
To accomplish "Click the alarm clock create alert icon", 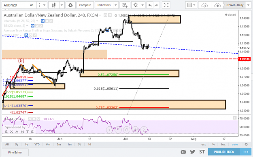I will point(125,5).
